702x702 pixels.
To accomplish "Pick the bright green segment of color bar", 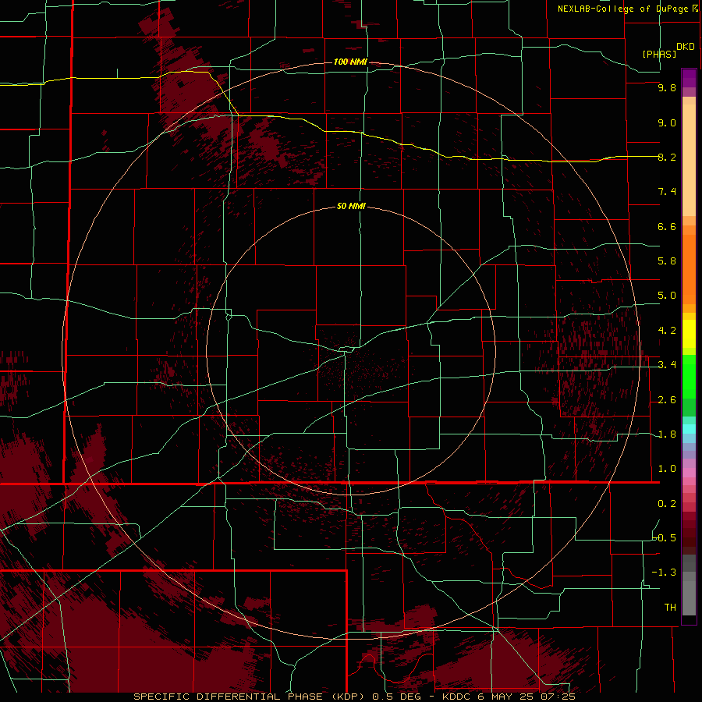I will [x=689, y=376].
